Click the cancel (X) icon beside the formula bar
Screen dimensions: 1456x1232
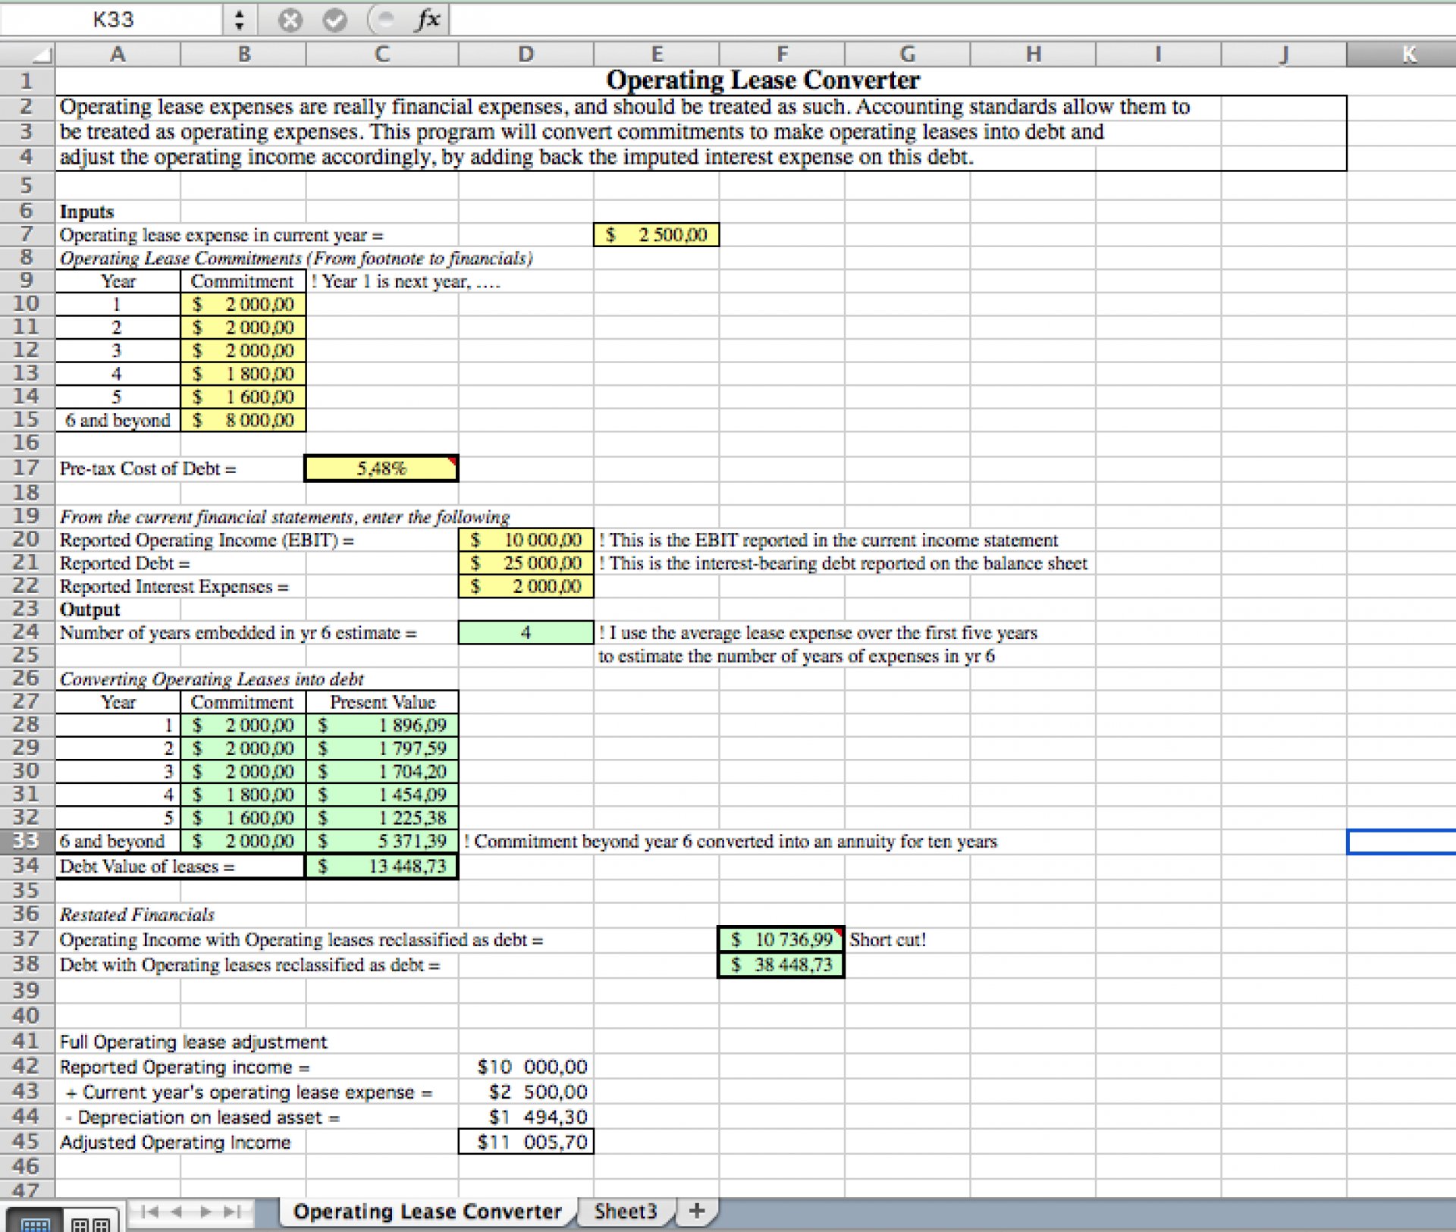click(x=290, y=20)
